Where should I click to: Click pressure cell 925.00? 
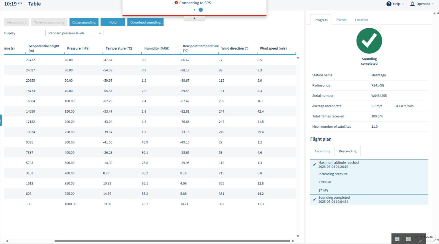70,194
